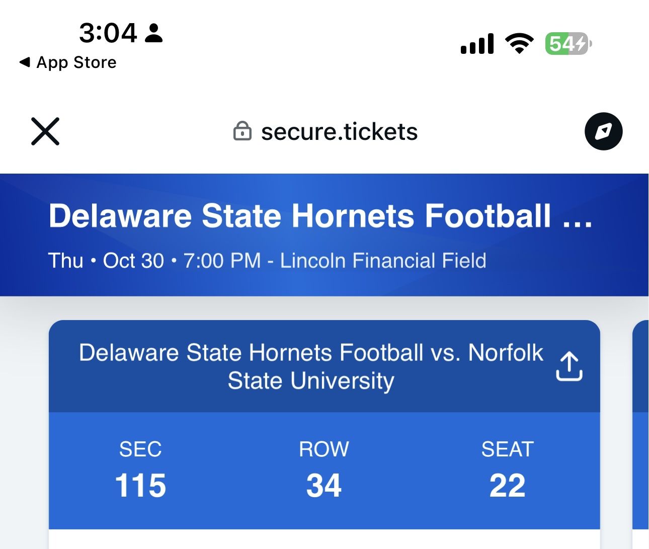Viewport: 649px width, 549px height.
Task: Tap the Norfolk State matchup header on the ticket
Action: point(310,366)
